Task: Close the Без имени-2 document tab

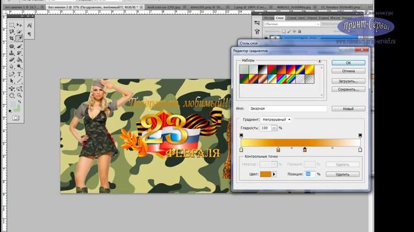Action: pyautogui.click(x=142, y=7)
